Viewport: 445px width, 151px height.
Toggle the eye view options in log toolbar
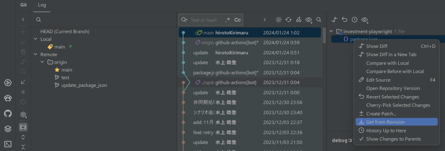point(309,20)
